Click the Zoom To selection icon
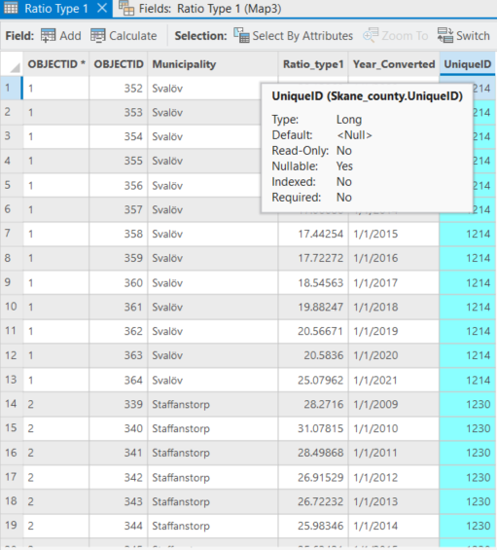The width and height of the screenshot is (497, 550). tap(371, 35)
